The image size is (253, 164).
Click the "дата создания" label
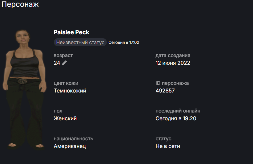173,55
